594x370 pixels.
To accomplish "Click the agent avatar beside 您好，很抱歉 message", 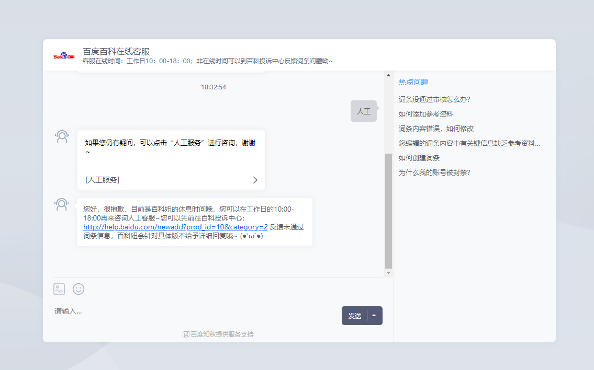I will pos(62,205).
